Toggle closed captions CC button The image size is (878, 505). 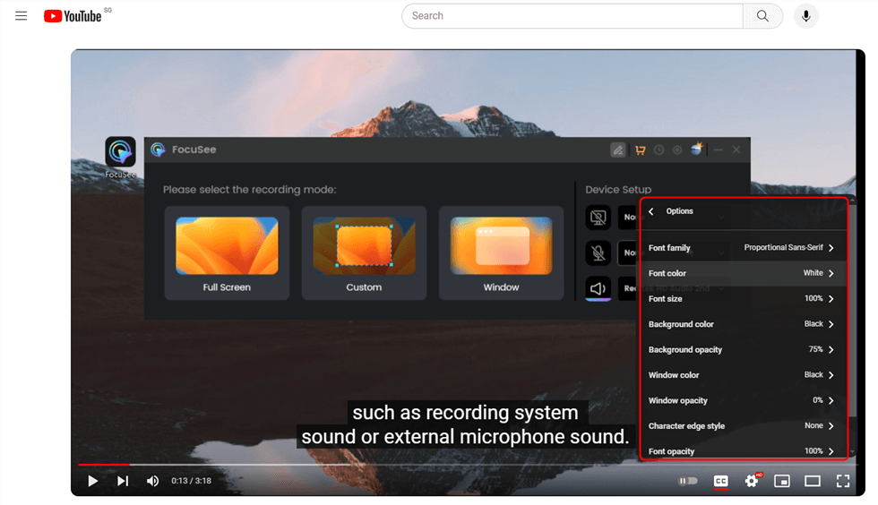point(720,481)
